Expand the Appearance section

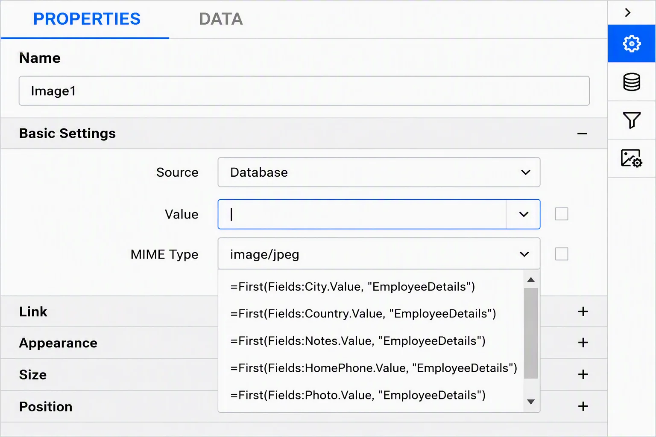[x=583, y=343]
